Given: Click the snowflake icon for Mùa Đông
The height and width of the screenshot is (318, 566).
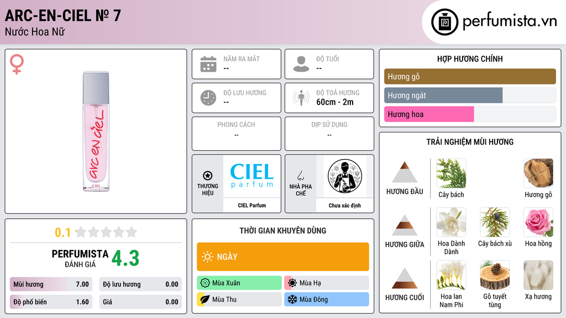Looking at the screenshot, I should click(292, 299).
